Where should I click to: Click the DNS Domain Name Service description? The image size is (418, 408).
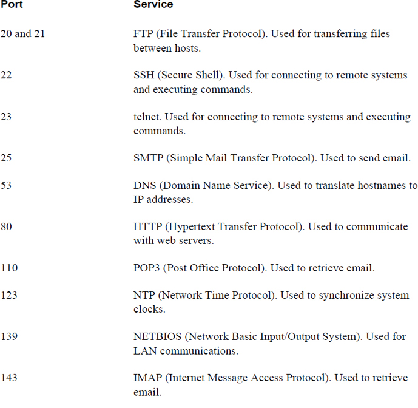coord(275,192)
